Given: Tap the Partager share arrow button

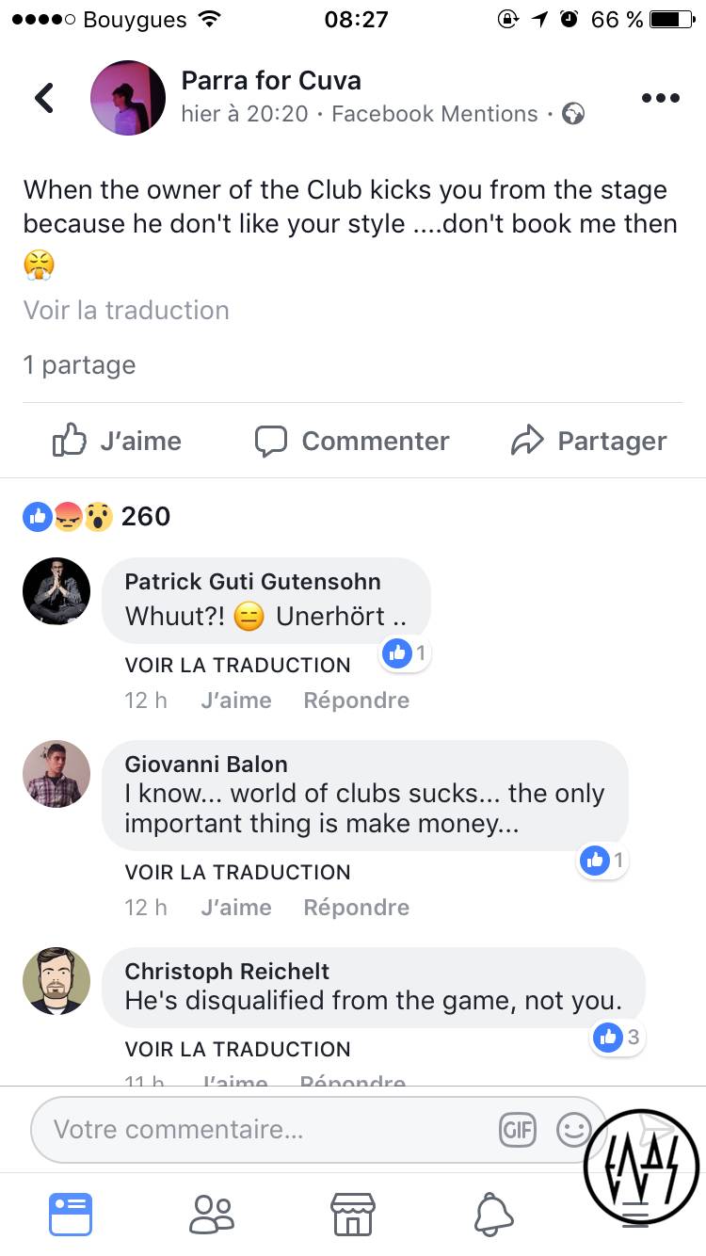Looking at the screenshot, I should coord(588,441).
